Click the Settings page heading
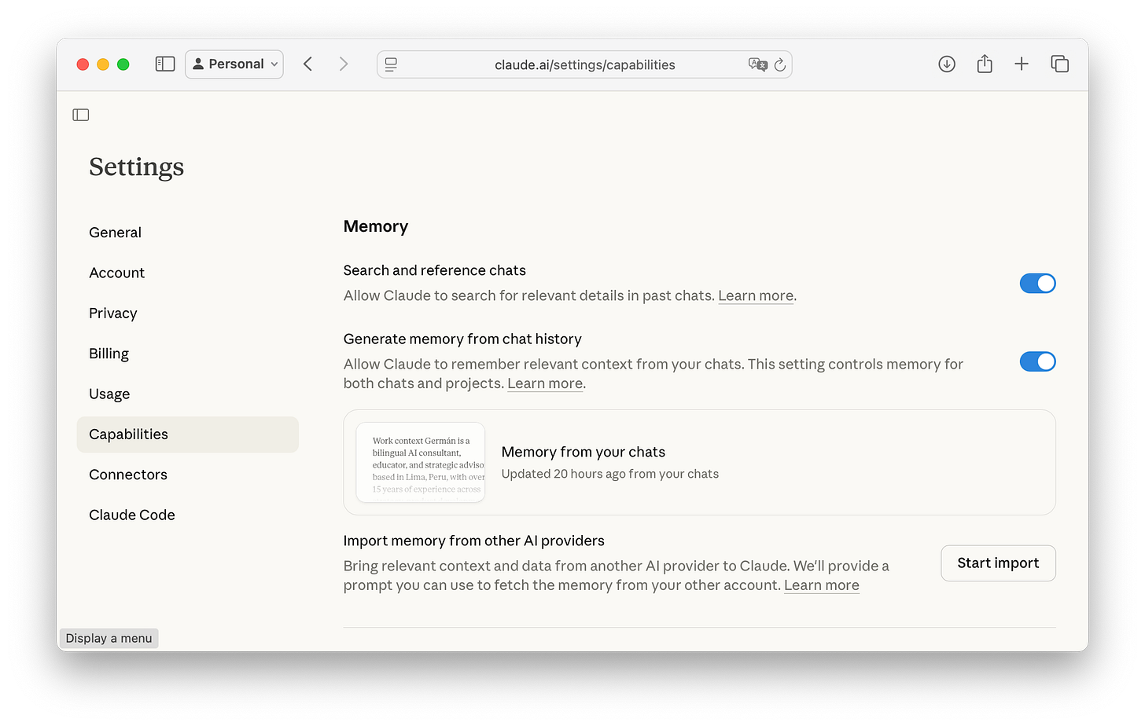 tap(136, 167)
